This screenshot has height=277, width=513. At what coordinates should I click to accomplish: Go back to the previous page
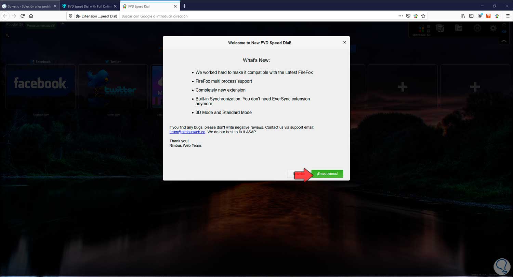coord(5,16)
